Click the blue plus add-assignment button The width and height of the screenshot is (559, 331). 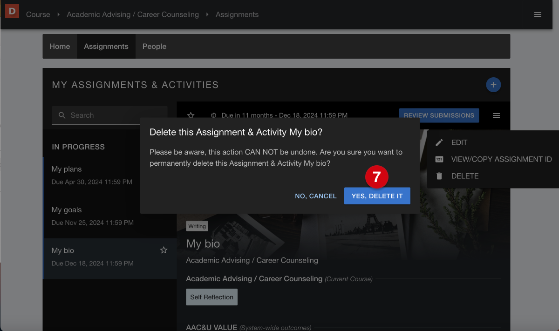(493, 85)
